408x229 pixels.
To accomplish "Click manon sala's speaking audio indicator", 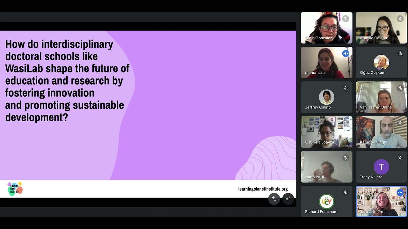I will tap(346, 53).
